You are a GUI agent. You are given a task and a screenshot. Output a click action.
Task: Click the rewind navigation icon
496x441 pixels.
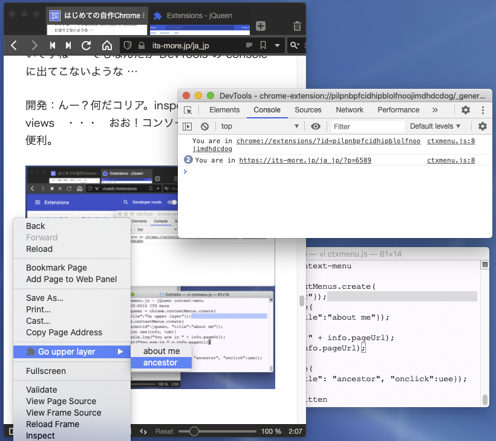click(x=53, y=45)
